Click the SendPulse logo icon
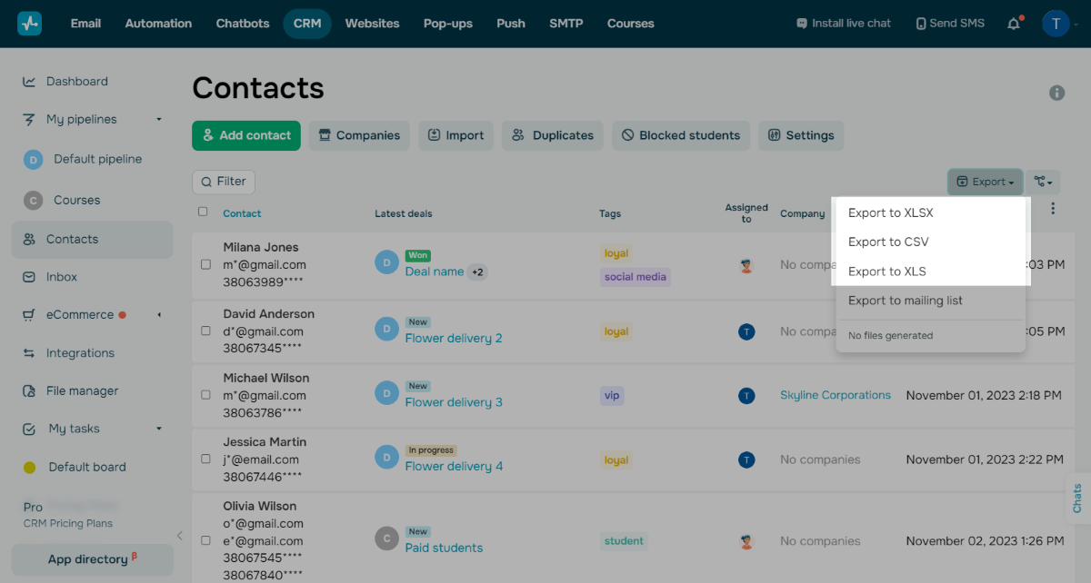Viewport: 1091px width, 583px height. (x=29, y=24)
